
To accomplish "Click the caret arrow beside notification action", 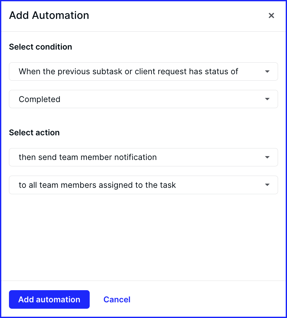I will (x=267, y=157).
